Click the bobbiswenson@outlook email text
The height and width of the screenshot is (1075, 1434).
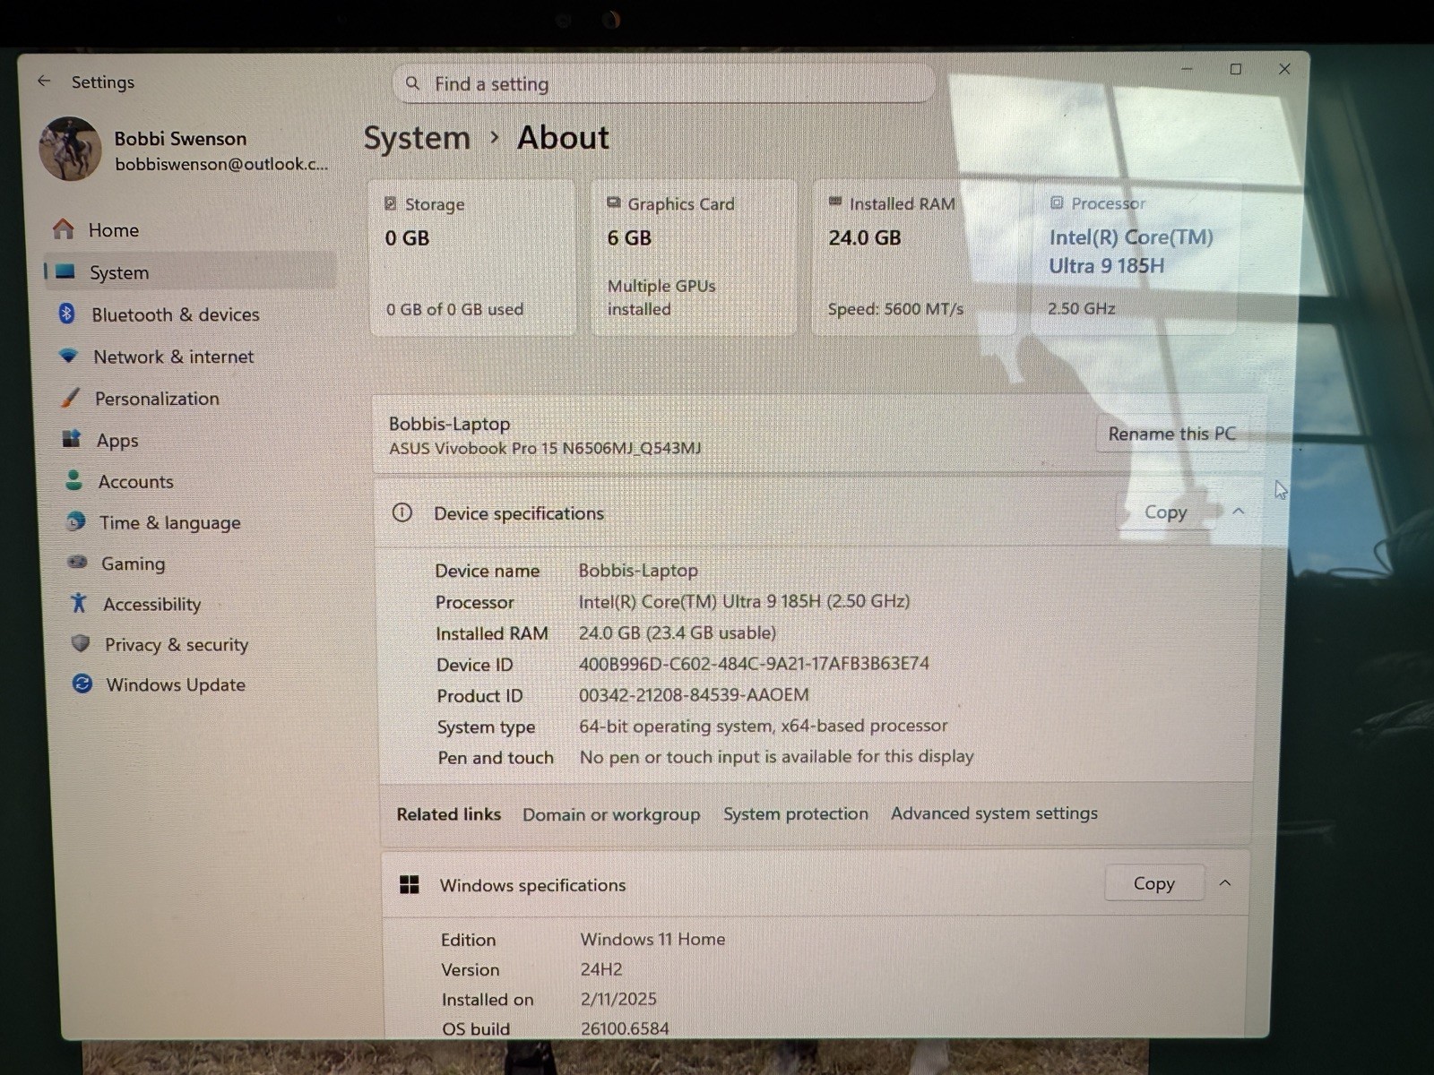tap(221, 164)
